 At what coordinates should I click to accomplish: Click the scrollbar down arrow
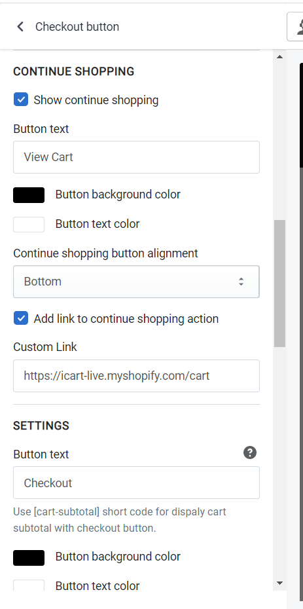pyautogui.click(x=279, y=583)
